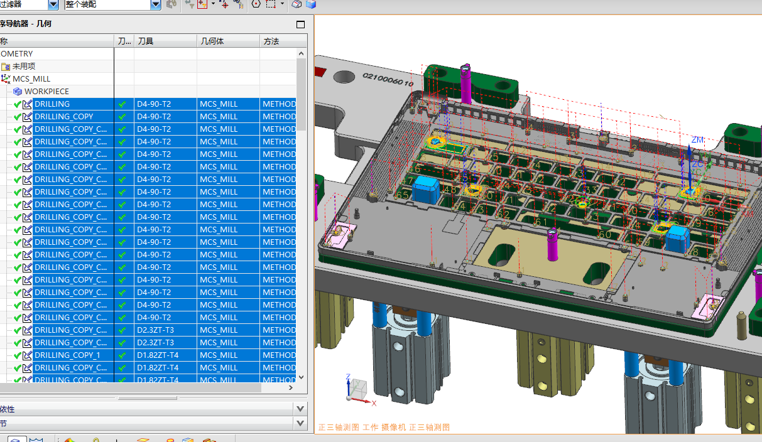Click the blue shaded cube view icon
The image size is (762, 442).
click(x=310, y=4)
